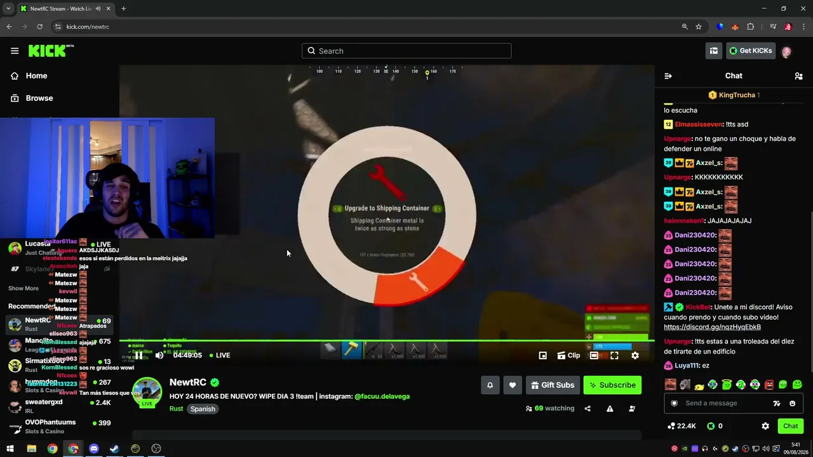Open OVOPhantuums recommended channel

tap(60, 426)
